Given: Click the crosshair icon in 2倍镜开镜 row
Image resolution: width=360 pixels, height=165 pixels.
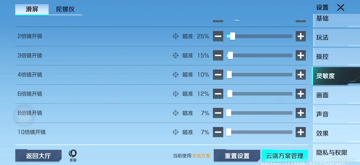Looking at the screenshot, I should [x=176, y=36].
